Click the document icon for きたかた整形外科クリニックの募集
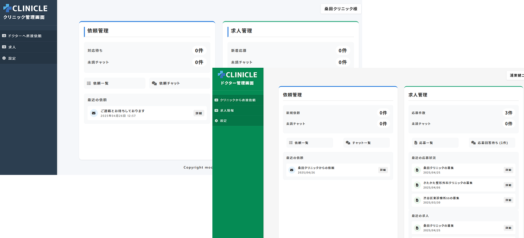Image resolution: width=524 pixels, height=238 pixels. [x=417, y=185]
